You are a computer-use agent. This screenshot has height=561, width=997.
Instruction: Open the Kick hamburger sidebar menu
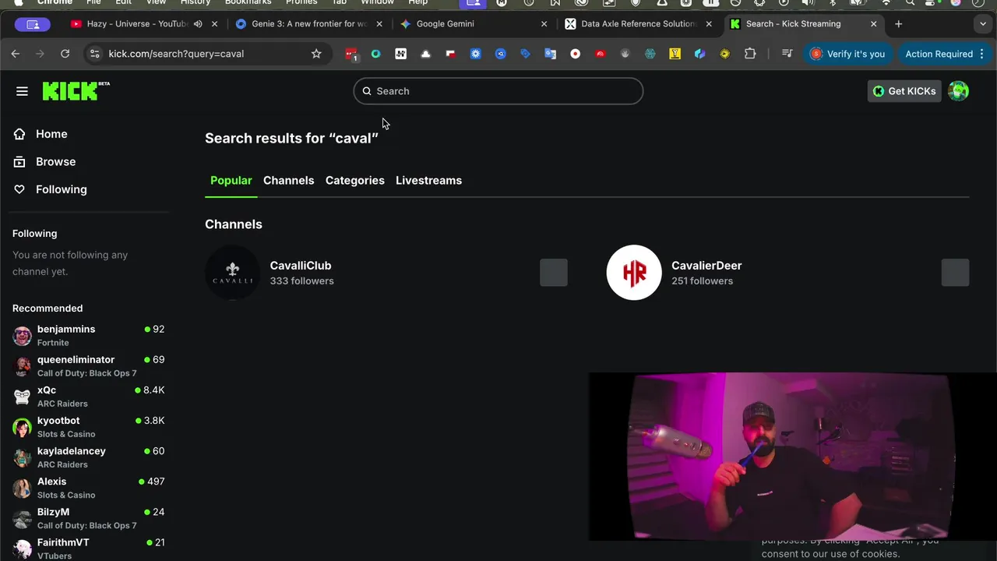coord(22,91)
